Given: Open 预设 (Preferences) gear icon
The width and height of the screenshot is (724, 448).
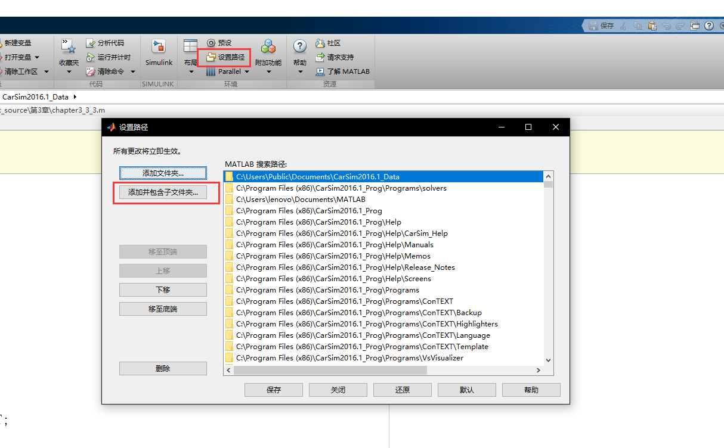Looking at the screenshot, I should [x=211, y=43].
